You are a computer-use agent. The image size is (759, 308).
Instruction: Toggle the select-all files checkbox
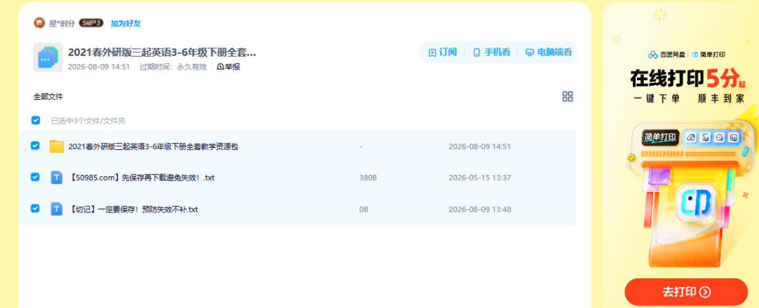click(36, 120)
